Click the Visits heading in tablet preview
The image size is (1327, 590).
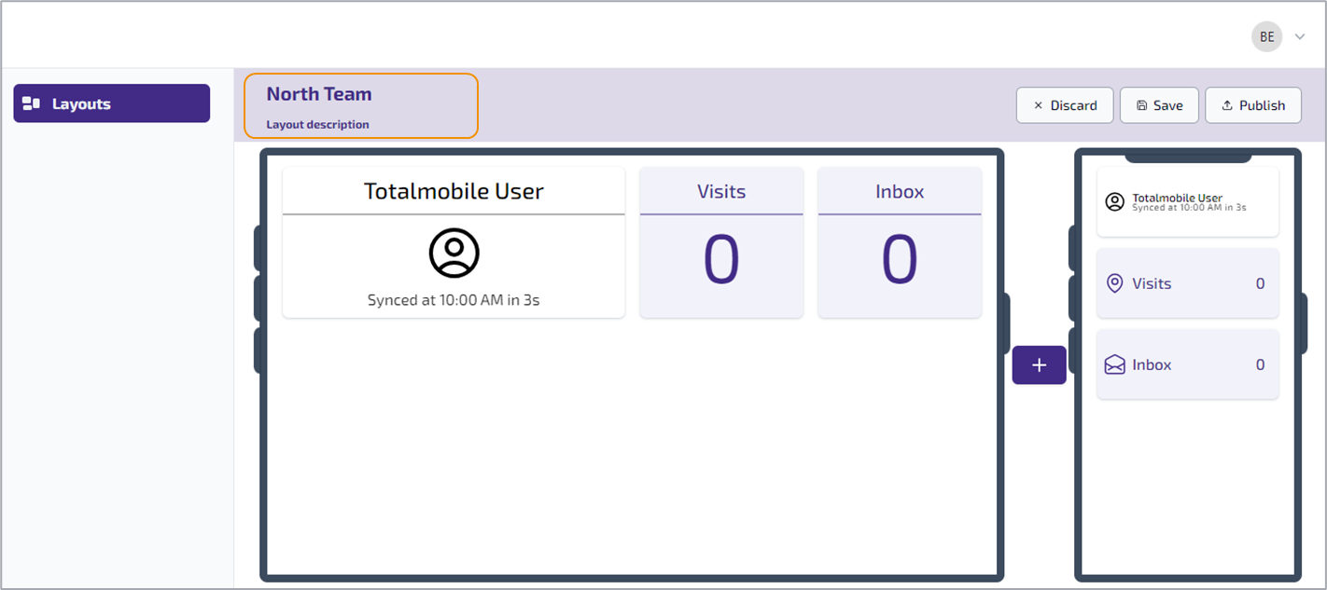click(x=721, y=191)
